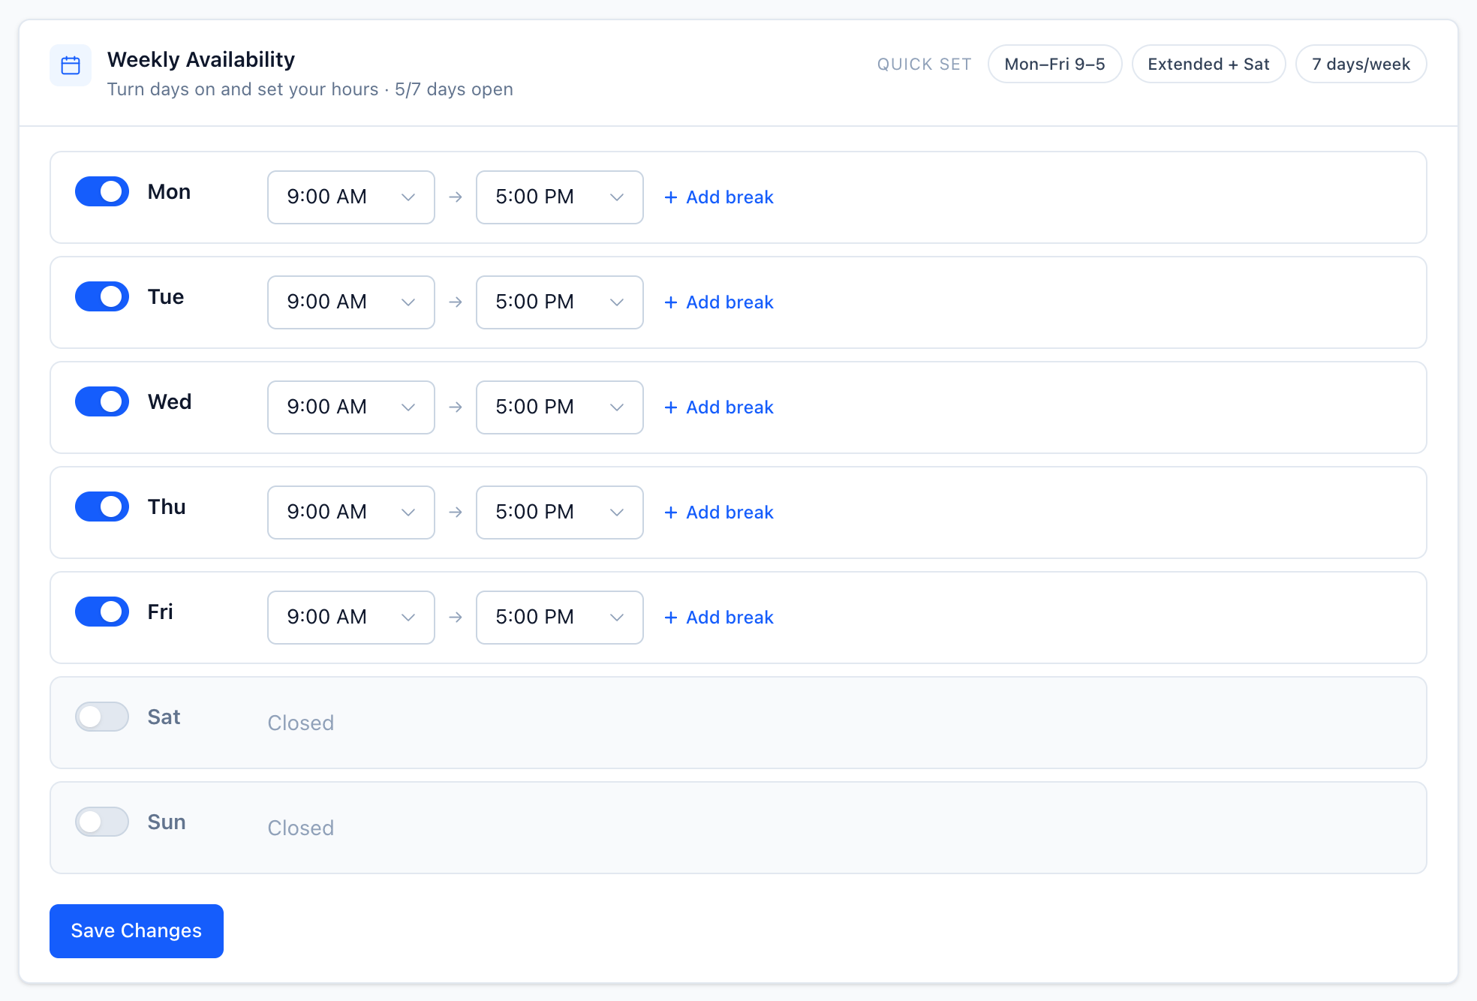This screenshot has width=1477, height=1001.
Task: Apply the Extended + Sat quick set
Action: pos(1208,65)
